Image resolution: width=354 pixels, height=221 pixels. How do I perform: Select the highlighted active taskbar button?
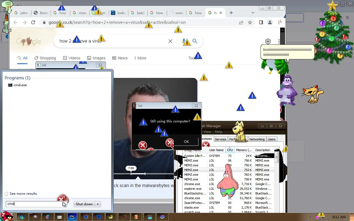tap(72, 217)
